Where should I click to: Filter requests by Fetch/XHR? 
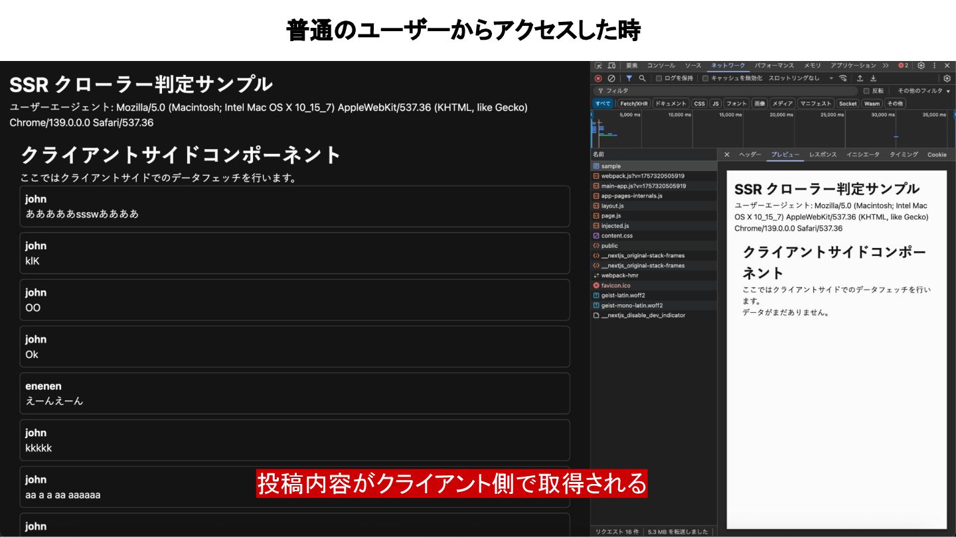[x=633, y=103]
